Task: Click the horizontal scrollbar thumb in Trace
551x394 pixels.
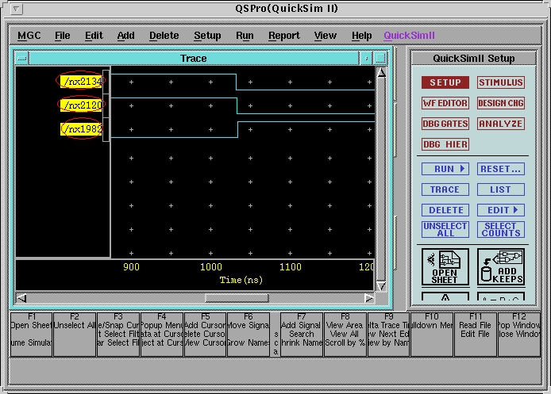Action: 236,298
